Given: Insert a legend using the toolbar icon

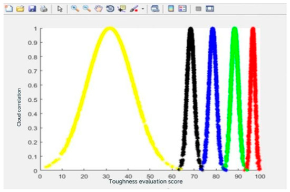Looking at the screenshot, I should (x=182, y=8).
